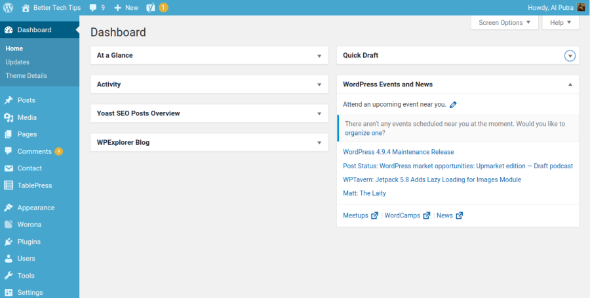Screen dimensions: 590x298
Task: Open the Plugins menu icon in sidebar
Action: pos(9,242)
